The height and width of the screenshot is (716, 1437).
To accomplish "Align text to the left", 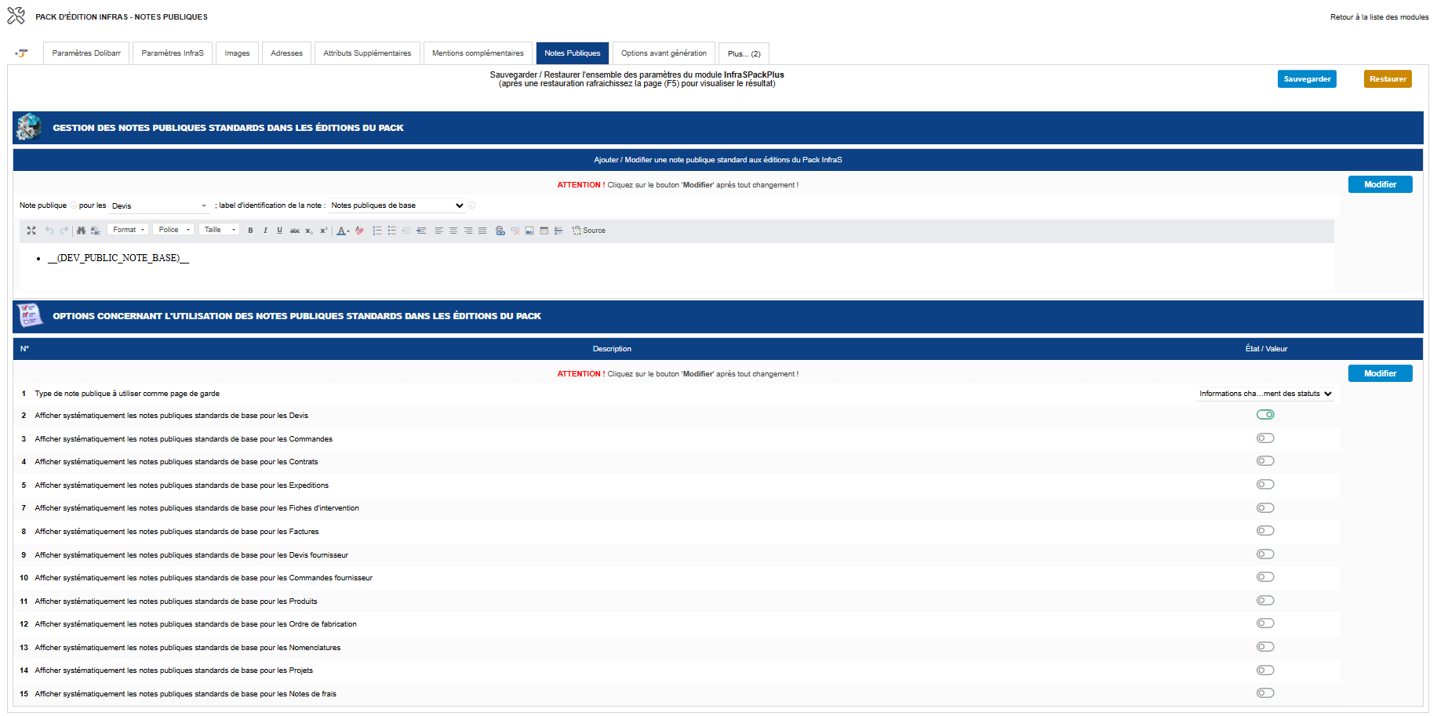I will pyautogui.click(x=439, y=231).
